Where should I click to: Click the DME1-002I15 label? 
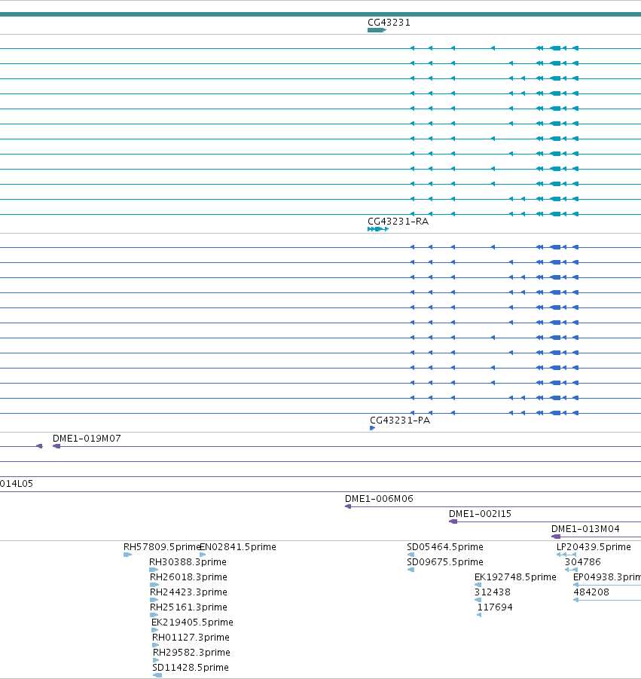point(480,514)
